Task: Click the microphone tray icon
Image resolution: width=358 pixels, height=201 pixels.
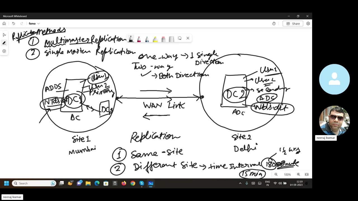Action: pyautogui.click(x=247, y=183)
